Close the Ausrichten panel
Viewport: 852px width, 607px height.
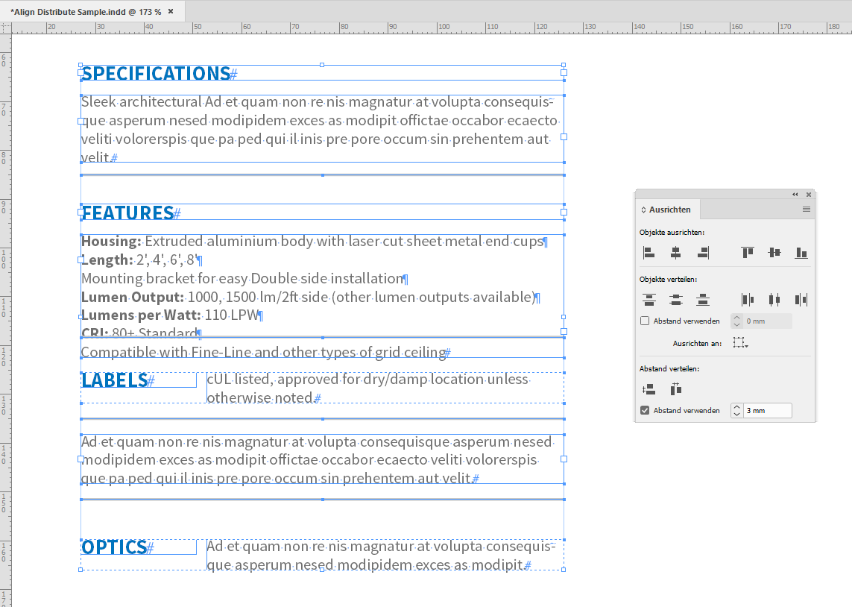pos(809,195)
